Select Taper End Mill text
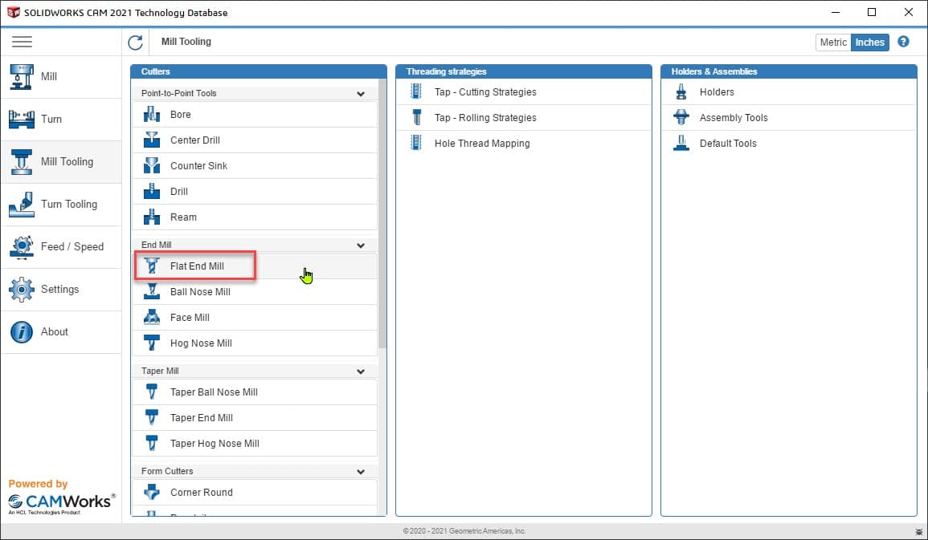 201,418
